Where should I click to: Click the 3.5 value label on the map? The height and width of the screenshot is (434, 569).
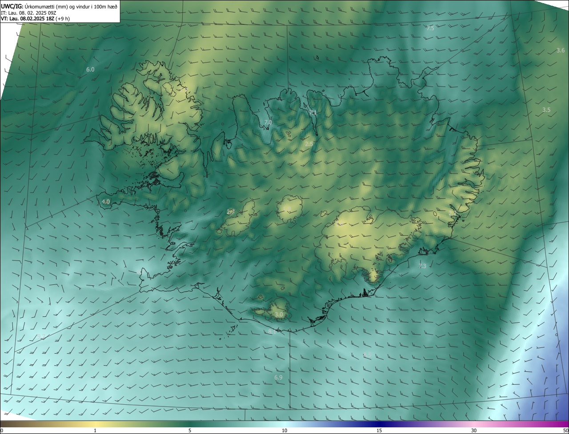546,110
